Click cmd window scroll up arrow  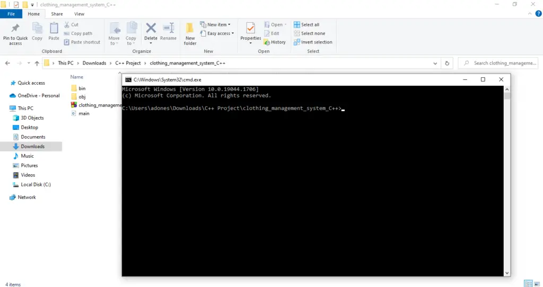click(507, 89)
